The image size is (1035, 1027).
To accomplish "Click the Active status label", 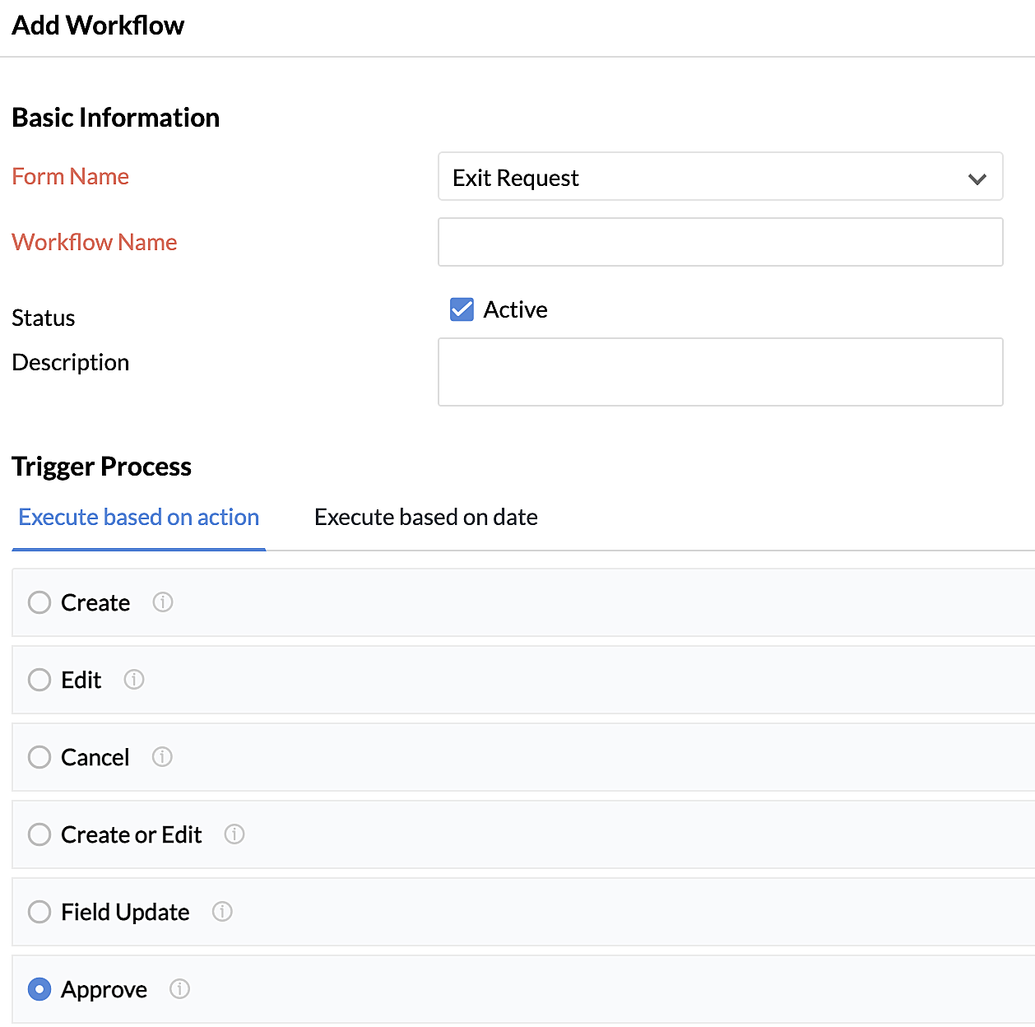I will [x=515, y=309].
